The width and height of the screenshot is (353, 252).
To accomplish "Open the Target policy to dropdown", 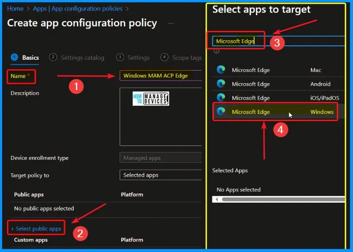I will coord(161,175).
